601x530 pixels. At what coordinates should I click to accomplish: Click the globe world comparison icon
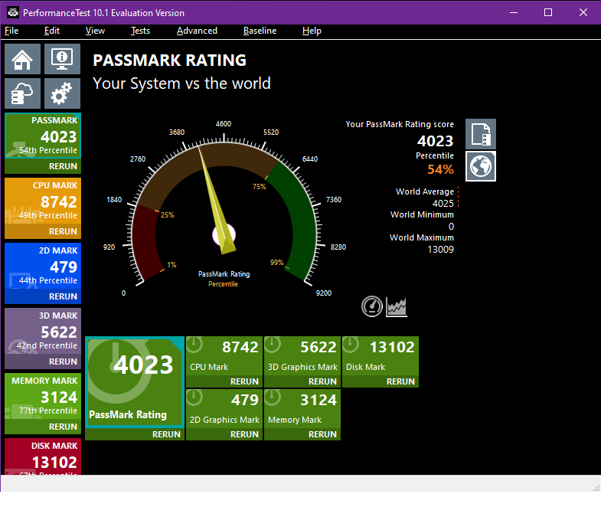481,166
